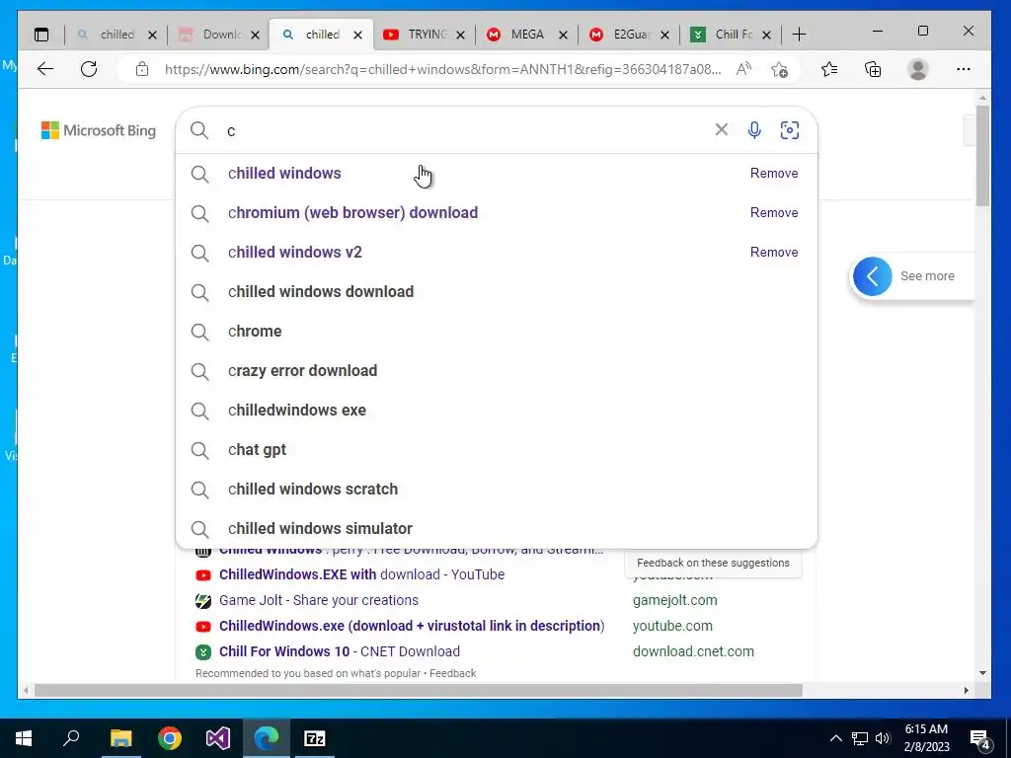Refresh the Bing page
Screen dimensions: 1011x758
click(89, 69)
